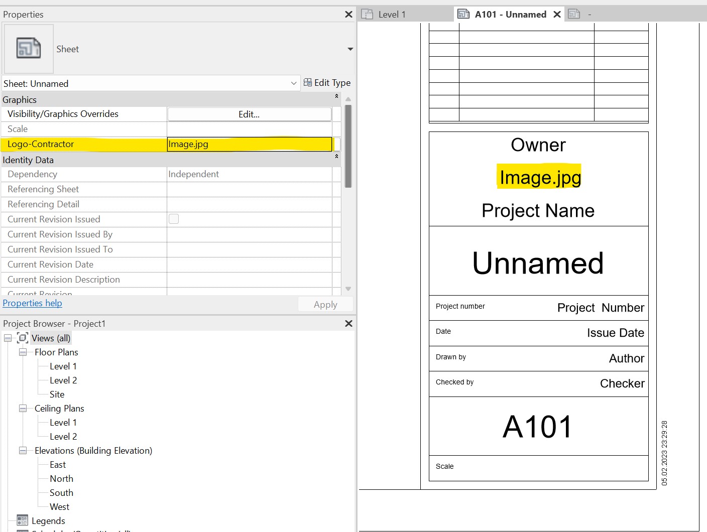Collapse the Graphics properties group

[x=336, y=96]
